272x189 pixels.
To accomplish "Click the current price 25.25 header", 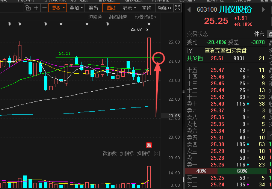I will click(x=216, y=21).
